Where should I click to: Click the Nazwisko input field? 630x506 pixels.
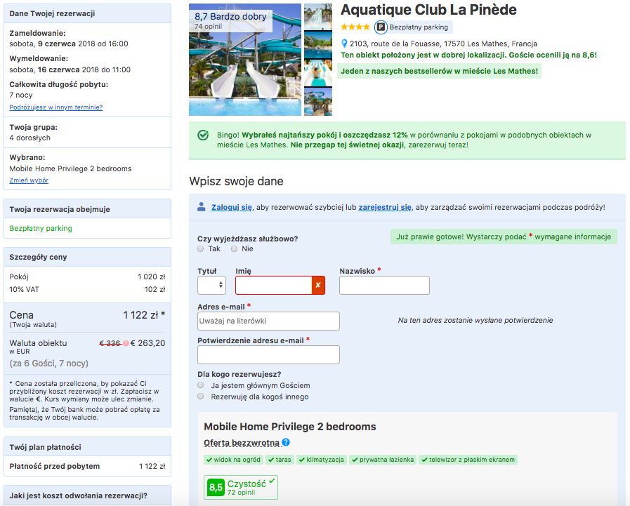pos(384,285)
